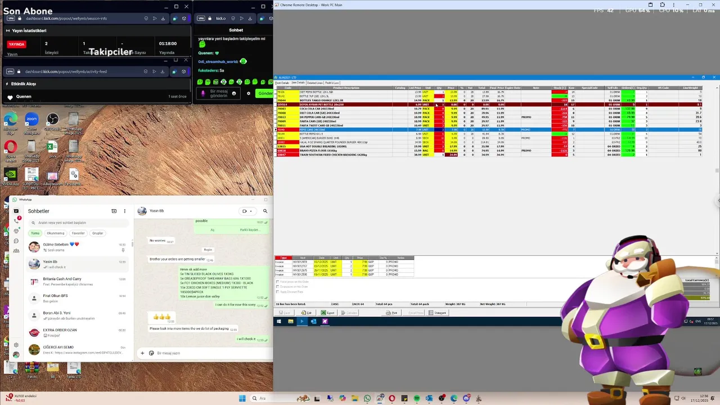Open WhatsApp Channels sidebar icon
The width and height of the screenshot is (720, 405).
[16, 241]
